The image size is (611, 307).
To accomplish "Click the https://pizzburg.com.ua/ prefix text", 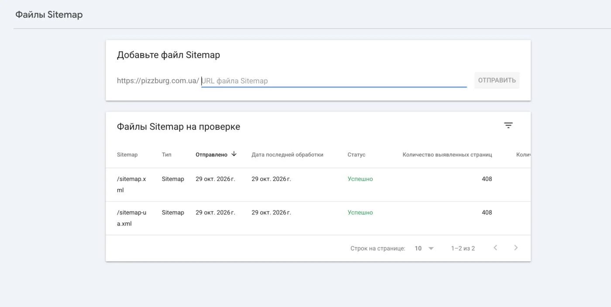I will pyautogui.click(x=158, y=81).
